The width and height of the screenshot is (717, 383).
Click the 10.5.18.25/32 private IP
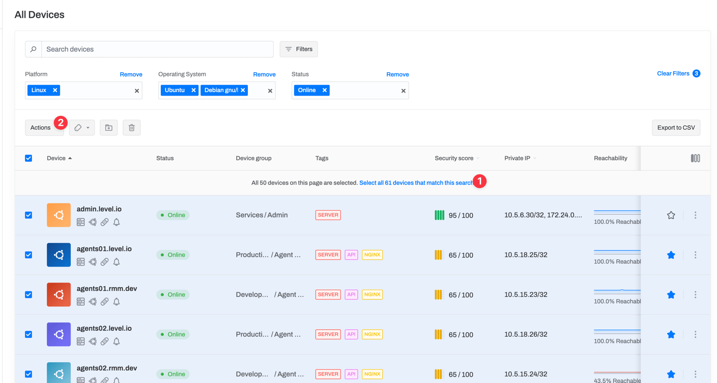click(526, 255)
